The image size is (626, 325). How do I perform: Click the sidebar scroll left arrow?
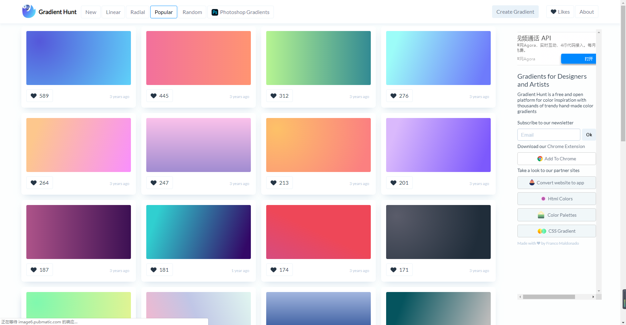(520, 297)
